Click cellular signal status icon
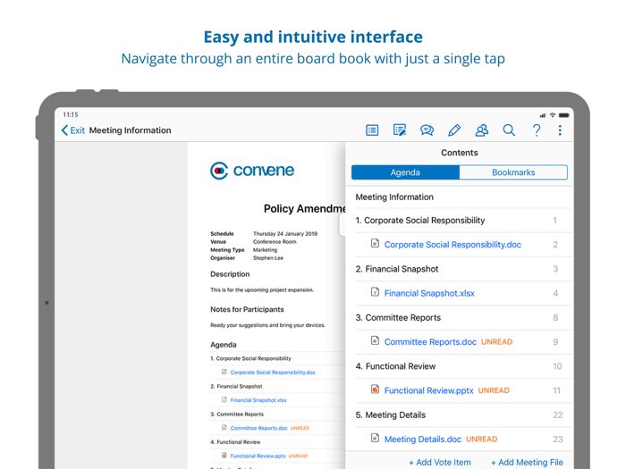Screen dimensions: 626x469 tap(543, 115)
